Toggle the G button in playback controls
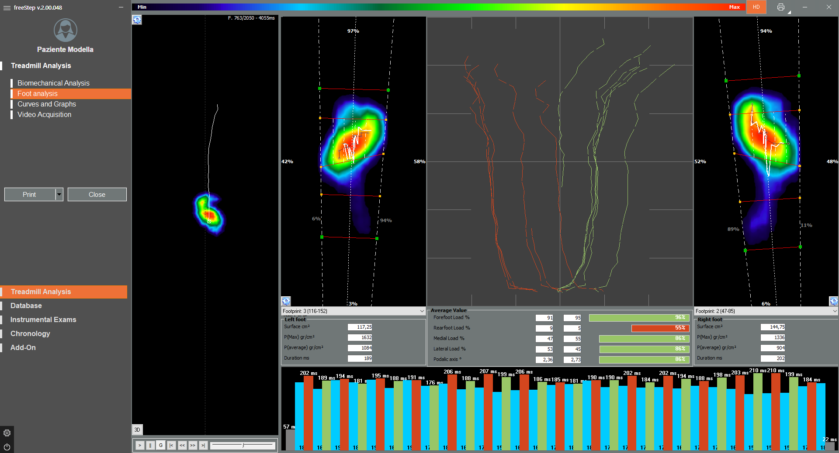839x453 pixels. tap(161, 445)
